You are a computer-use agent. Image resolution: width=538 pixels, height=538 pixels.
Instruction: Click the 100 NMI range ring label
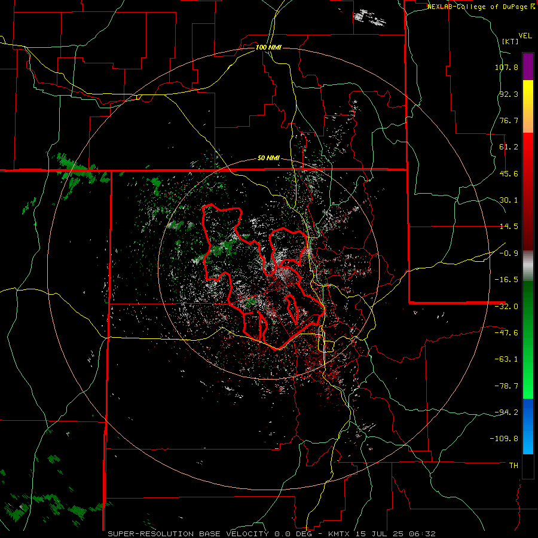point(268,47)
